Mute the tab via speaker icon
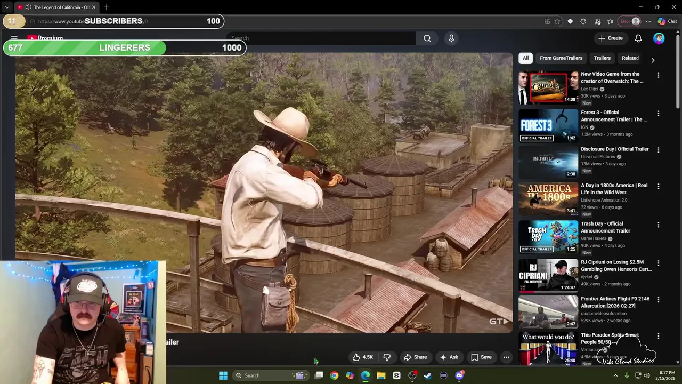The width and height of the screenshot is (682, 384). coord(28,7)
